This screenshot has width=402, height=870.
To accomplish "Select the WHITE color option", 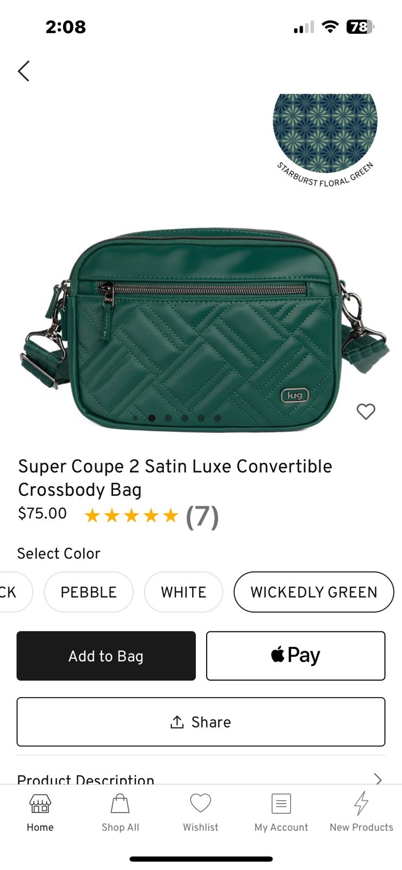I will coord(183,592).
